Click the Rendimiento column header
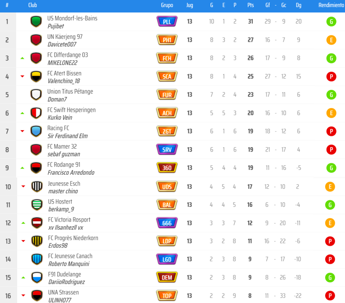The image size is (345, 303). (331, 5)
